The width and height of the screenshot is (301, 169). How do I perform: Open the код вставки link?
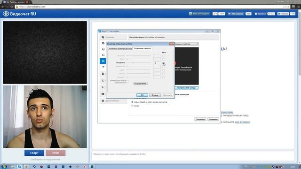point(243,122)
